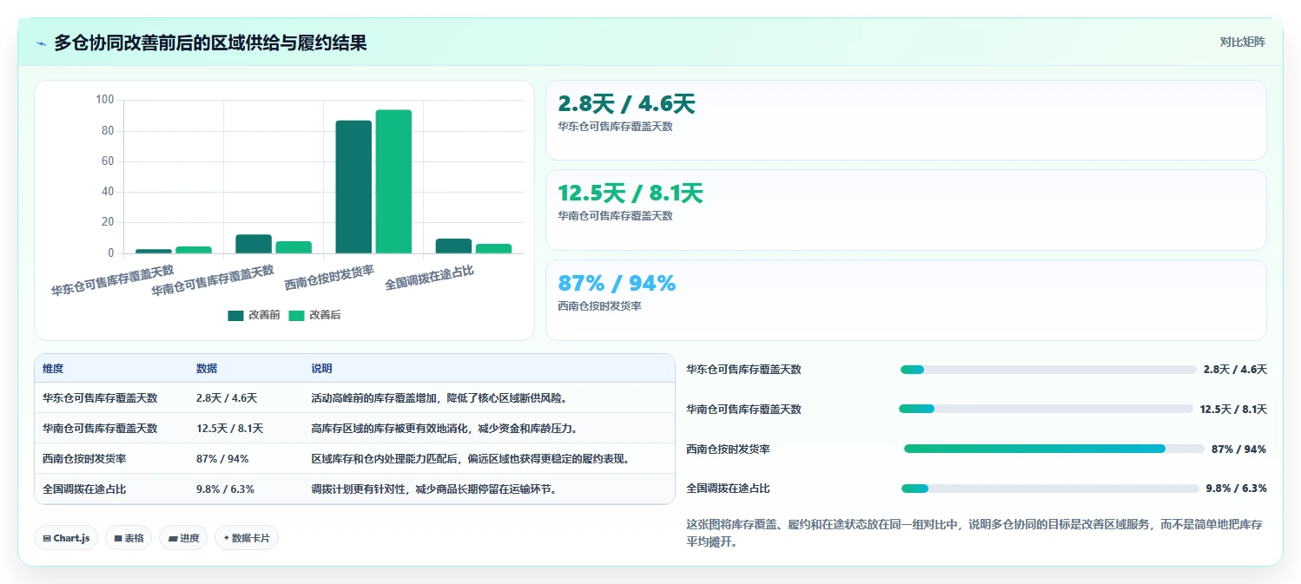Viewport: 1301px width, 584px height.
Task: Click the 100 label on the chart y-axis
Action: [104, 100]
